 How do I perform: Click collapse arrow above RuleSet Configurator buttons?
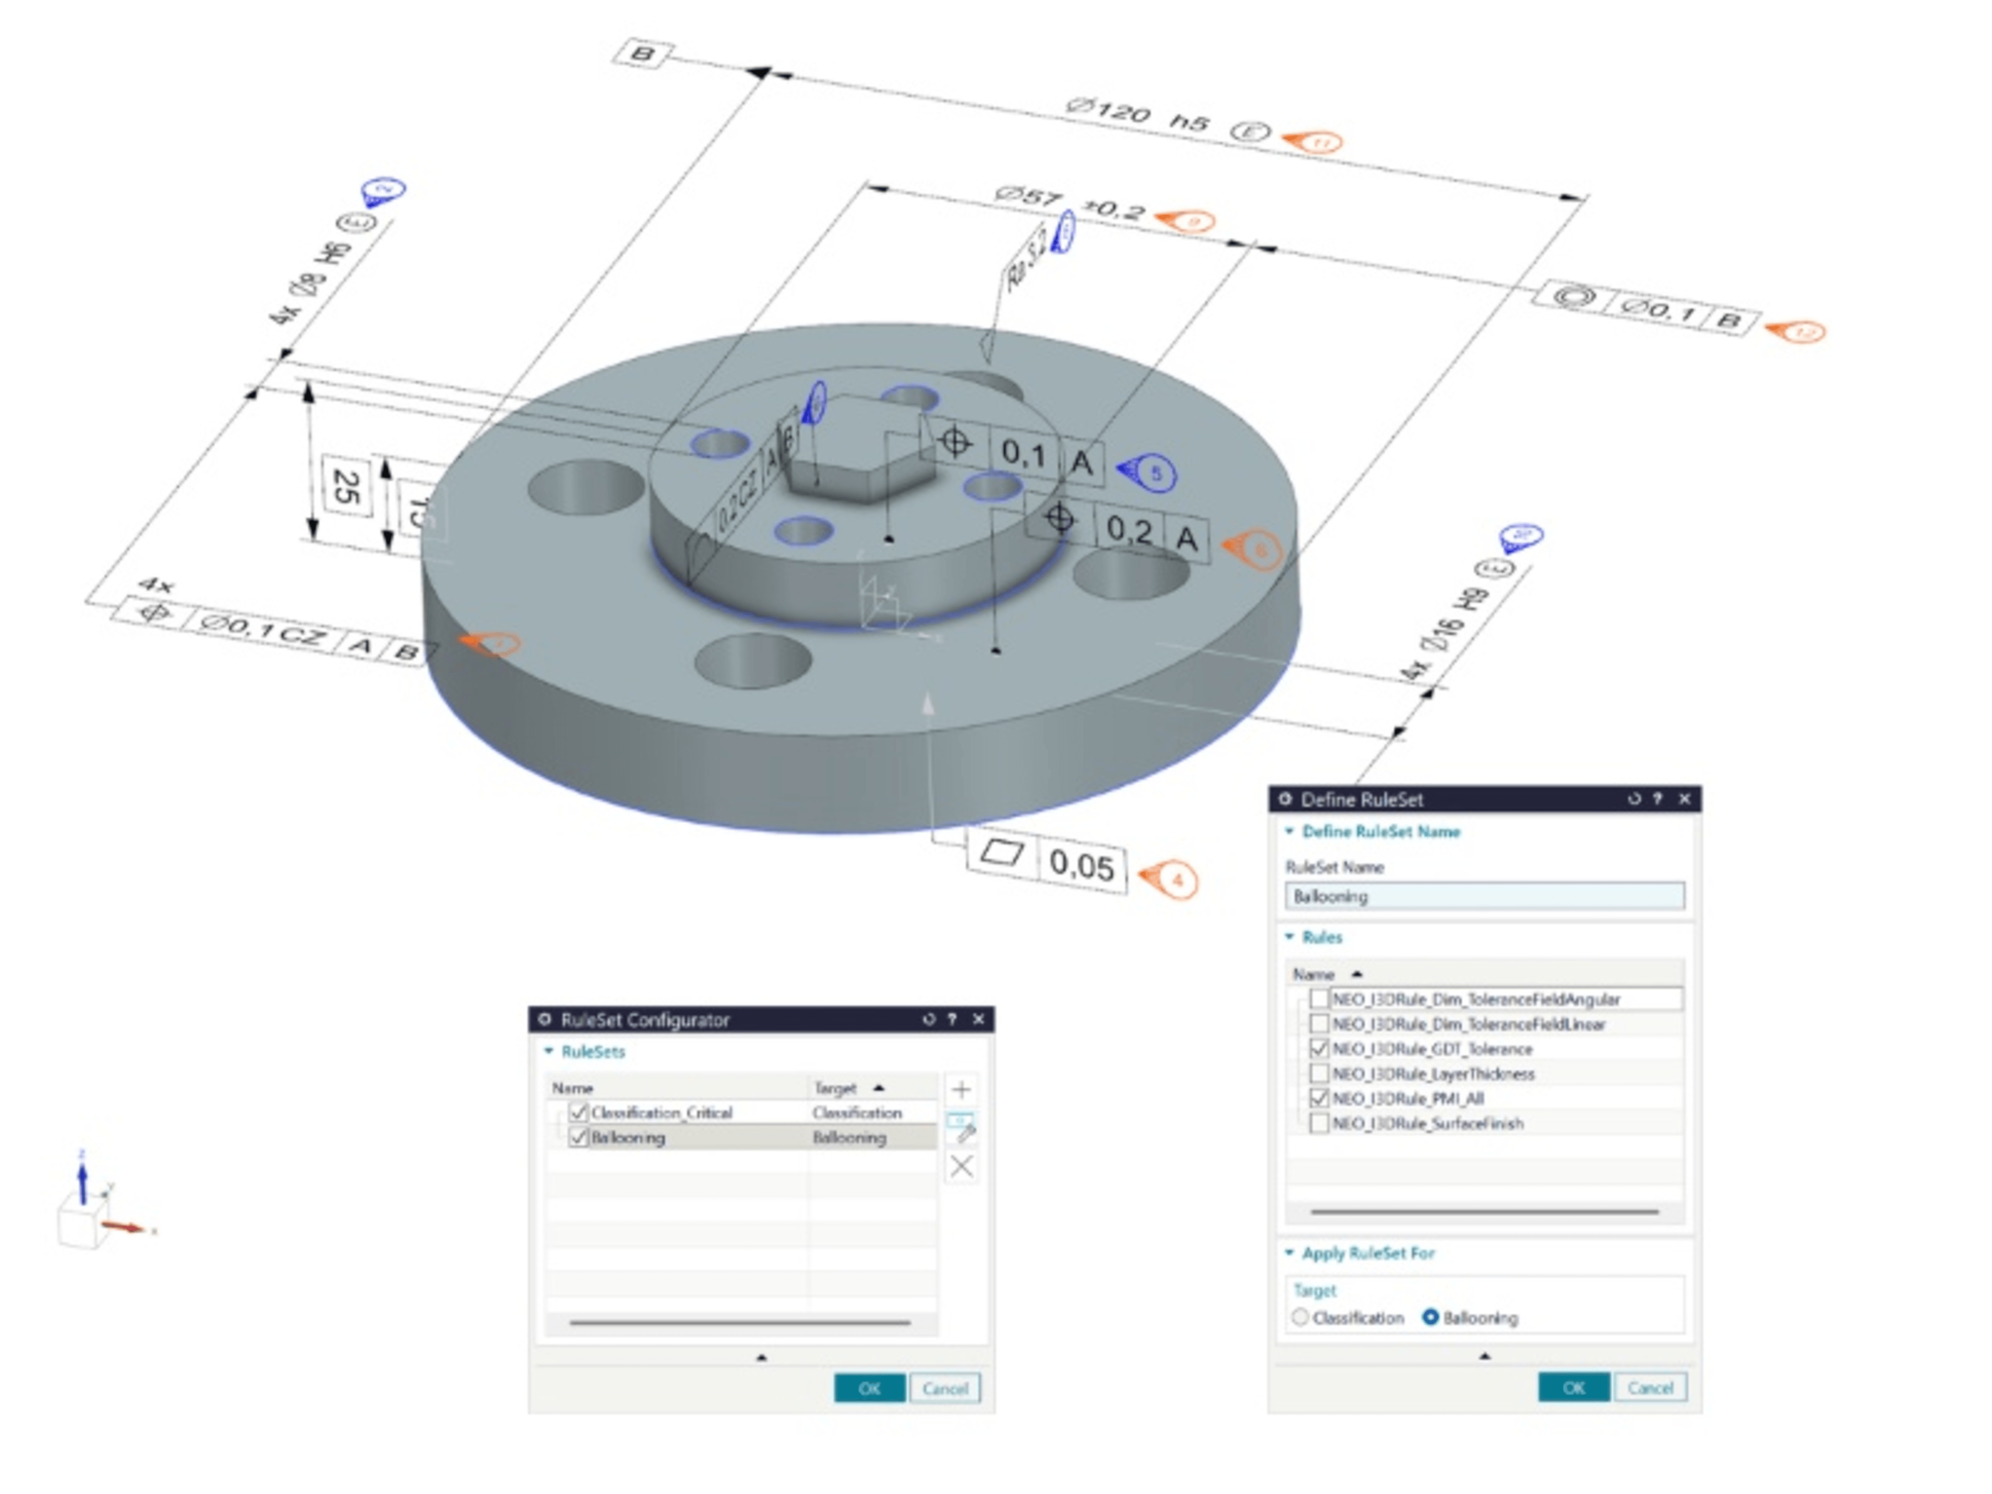click(x=762, y=1357)
